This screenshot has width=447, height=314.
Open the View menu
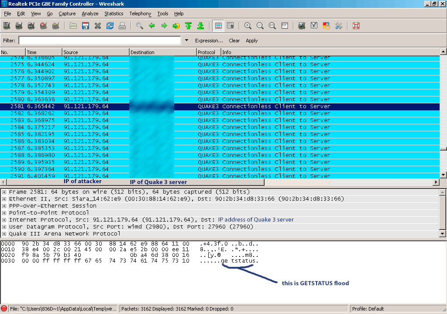coord(36,14)
